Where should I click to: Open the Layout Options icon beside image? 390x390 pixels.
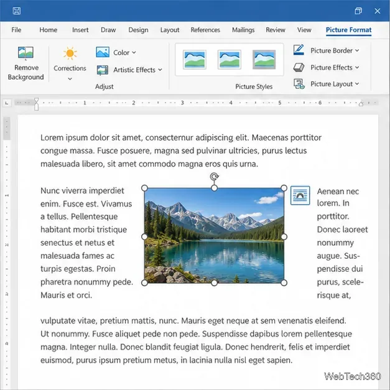tap(300, 195)
